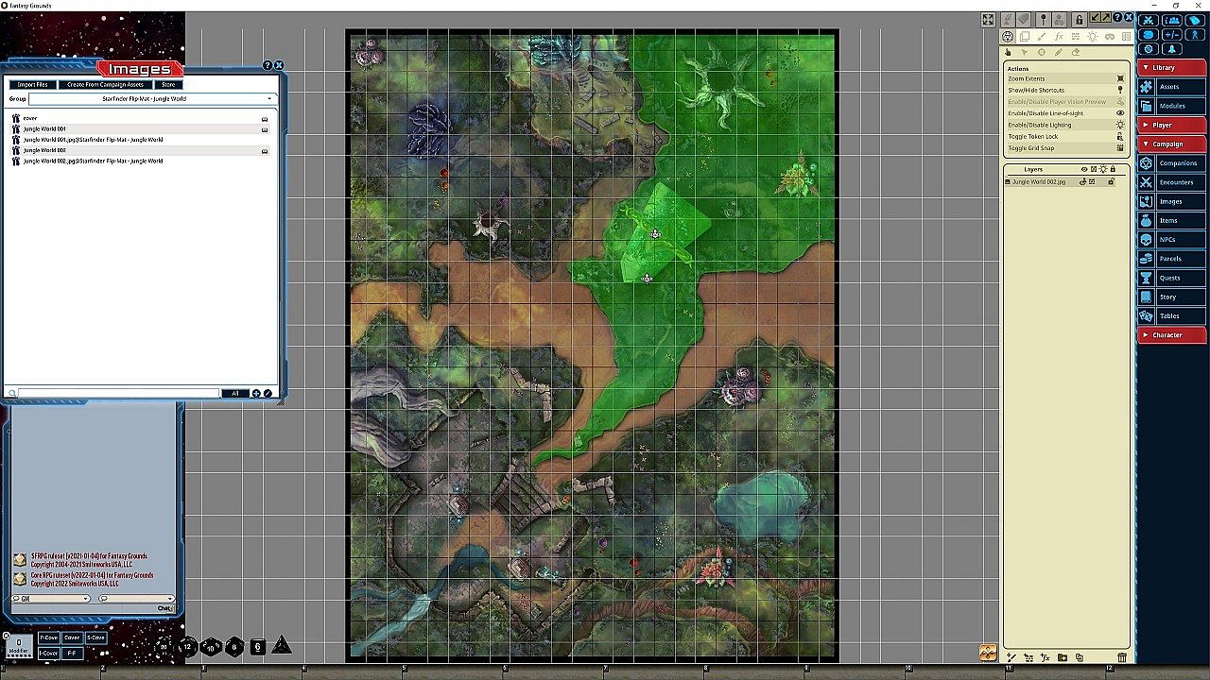The width and height of the screenshot is (1210, 680).
Task: Toggle lock on Jungle World 002.jpg layer
Action: click(1111, 181)
